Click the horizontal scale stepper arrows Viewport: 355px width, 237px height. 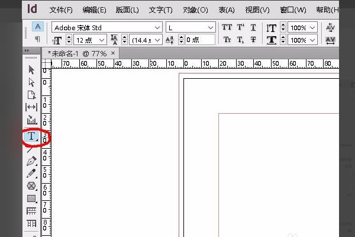[x=283, y=40]
